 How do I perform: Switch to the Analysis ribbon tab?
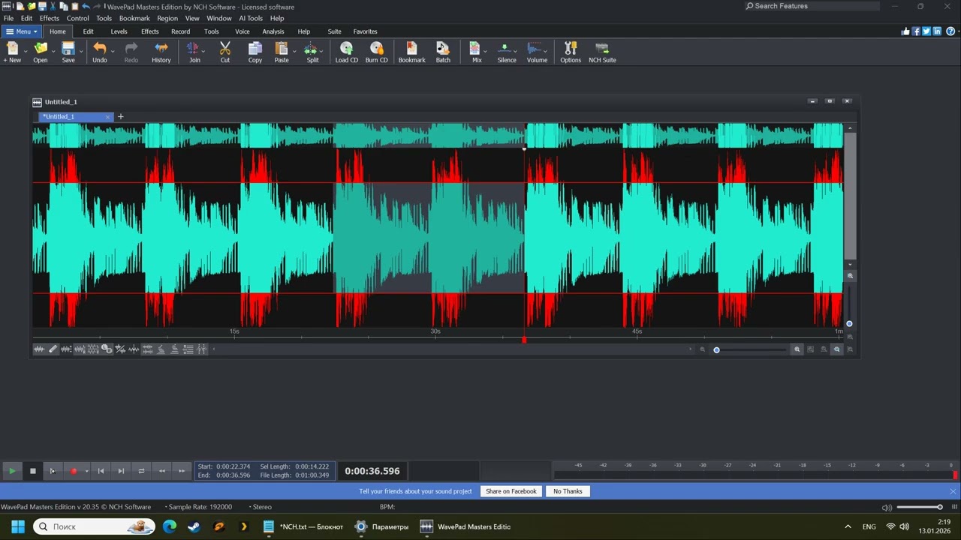coord(273,31)
